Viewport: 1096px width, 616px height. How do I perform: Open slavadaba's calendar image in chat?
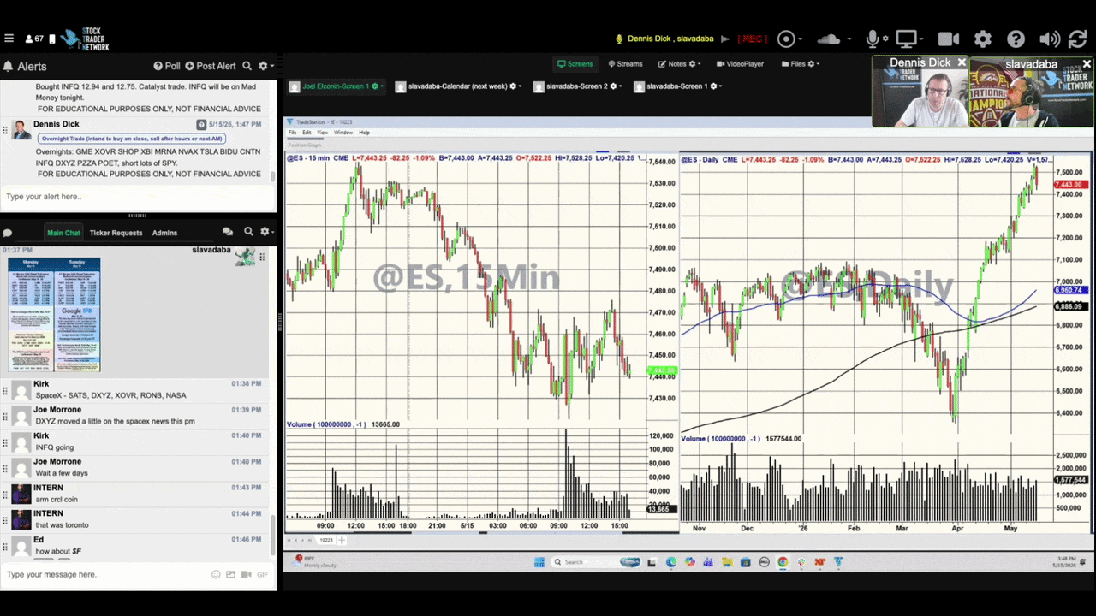[x=54, y=314]
